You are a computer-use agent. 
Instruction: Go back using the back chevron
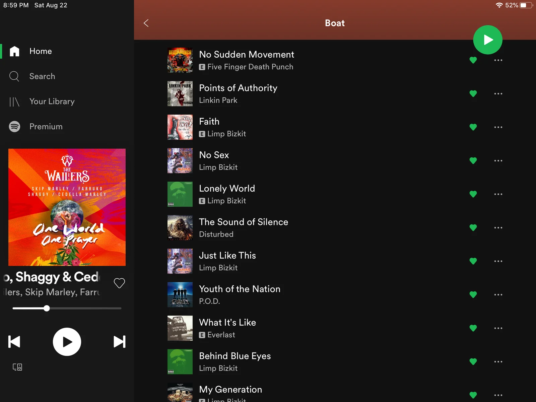pyautogui.click(x=146, y=23)
